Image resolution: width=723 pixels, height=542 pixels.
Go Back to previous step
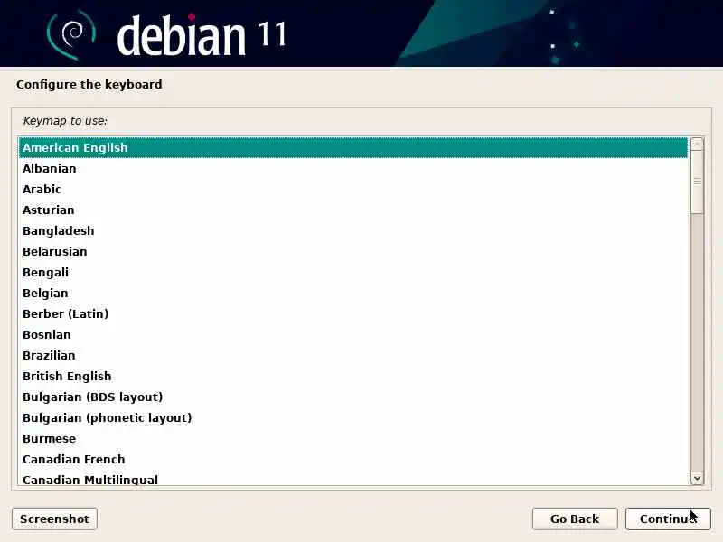(x=575, y=519)
